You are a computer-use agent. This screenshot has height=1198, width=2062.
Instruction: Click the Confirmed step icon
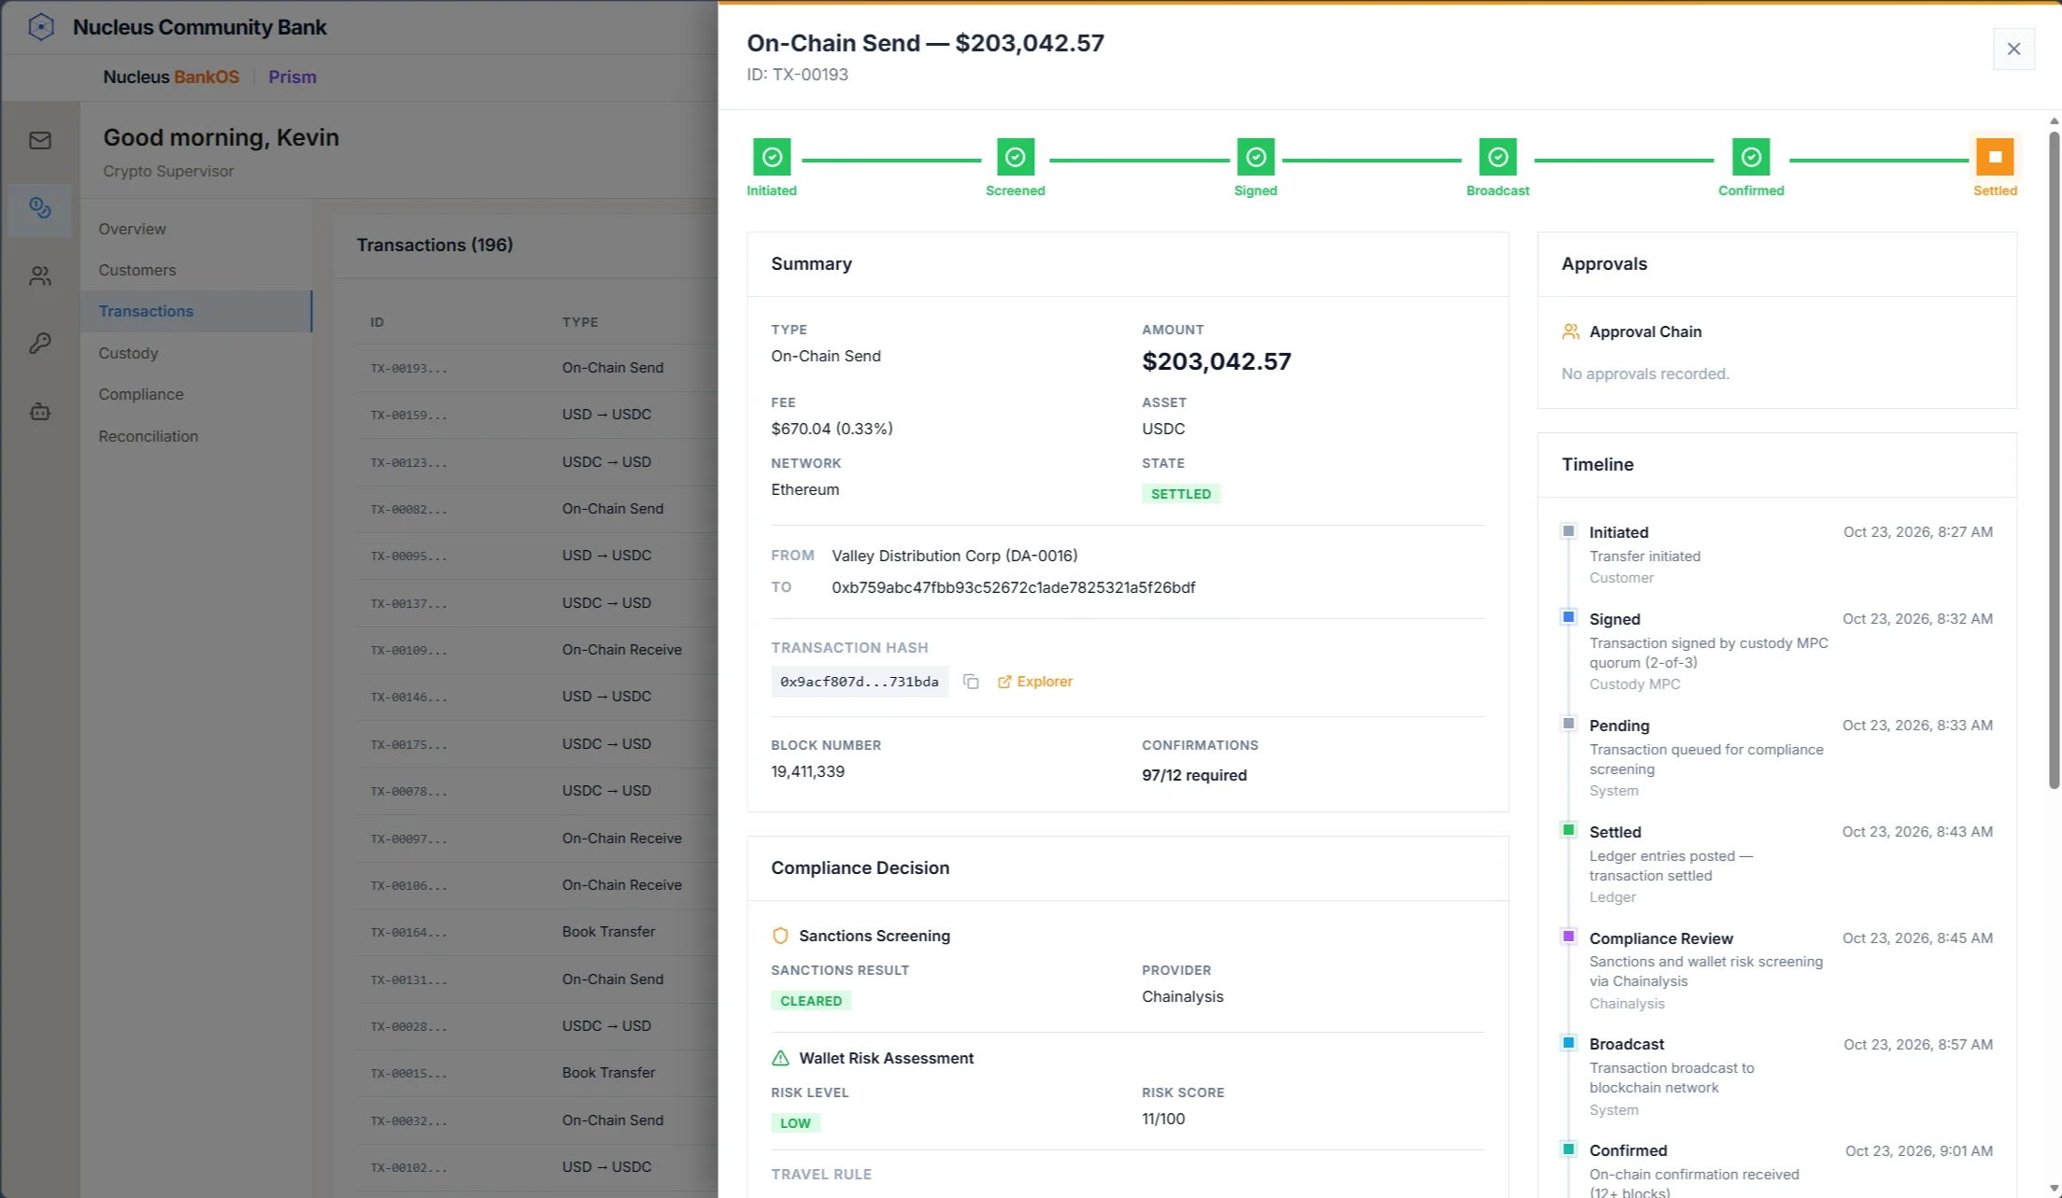click(x=1751, y=157)
